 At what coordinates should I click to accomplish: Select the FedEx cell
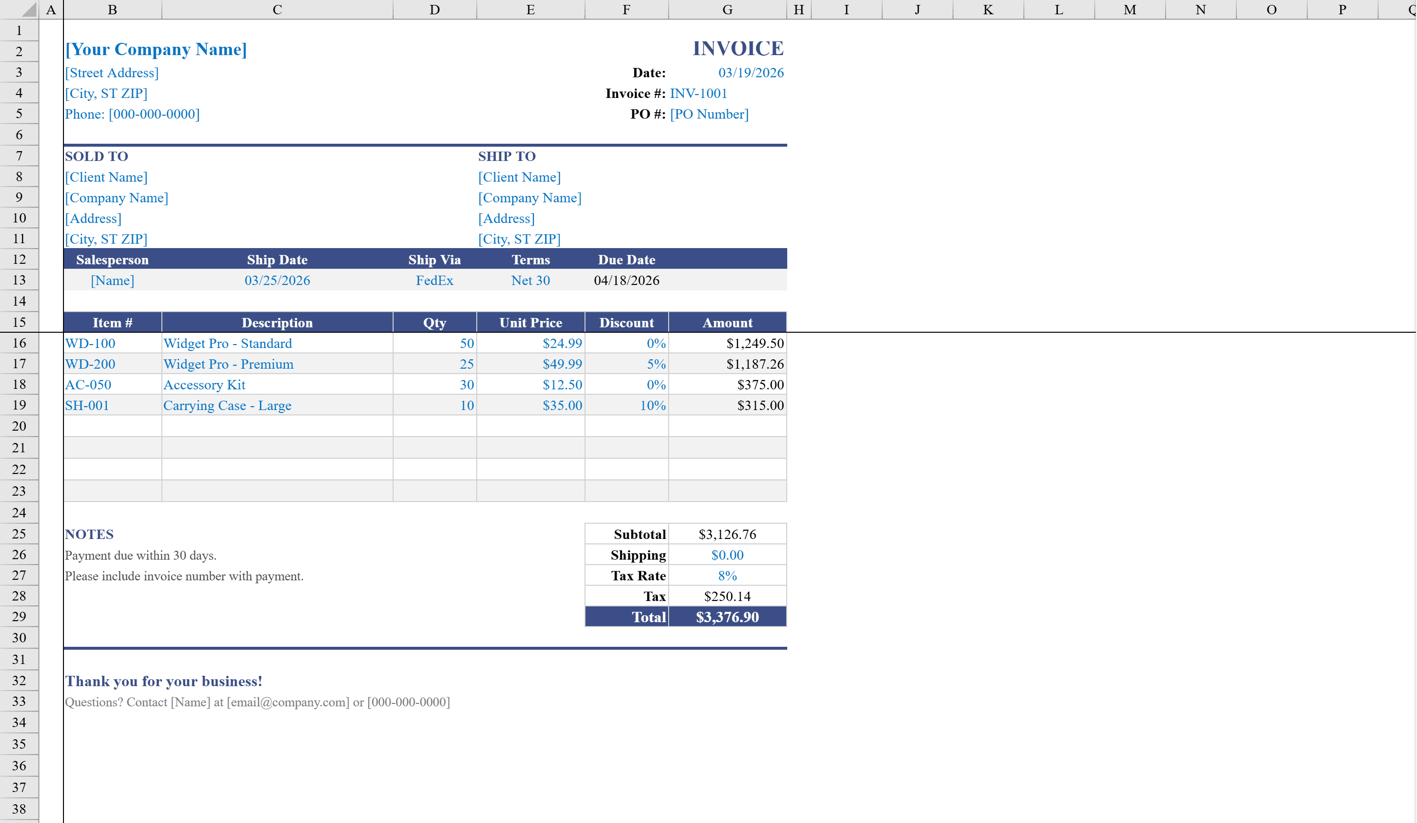pos(434,280)
